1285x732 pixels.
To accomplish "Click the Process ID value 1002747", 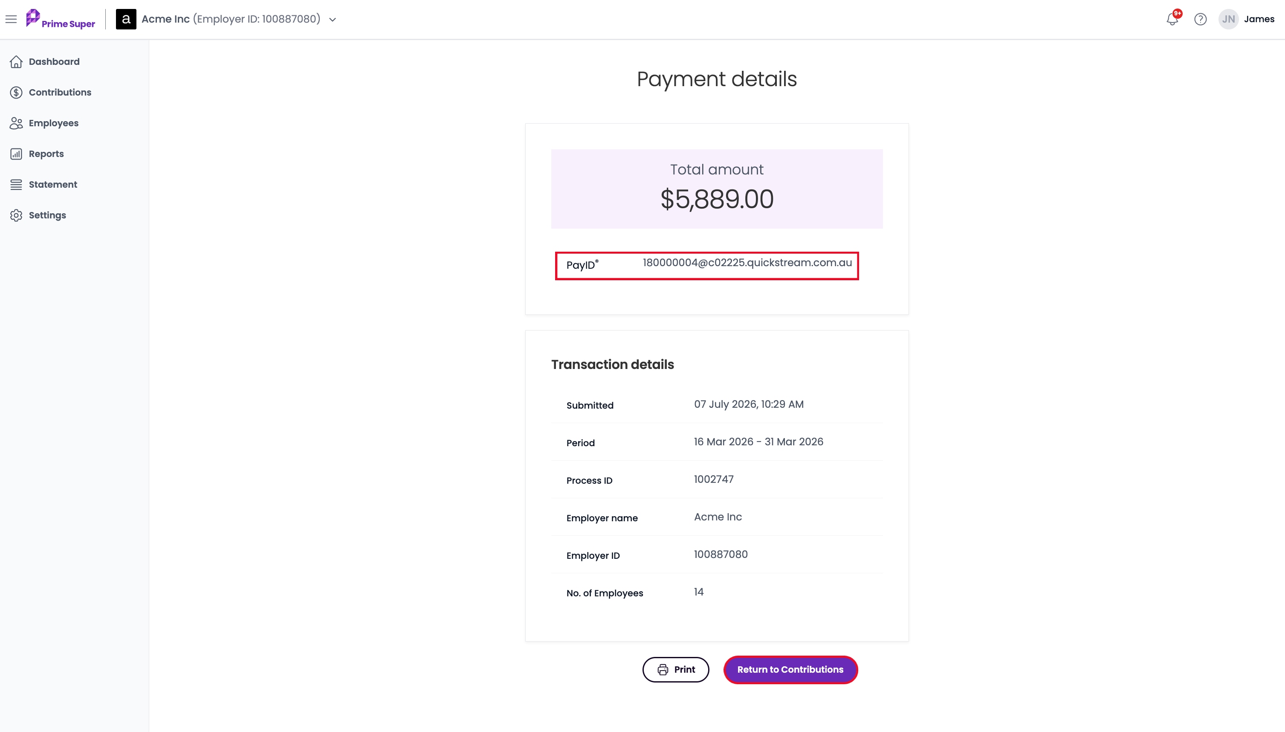I will tap(713, 479).
